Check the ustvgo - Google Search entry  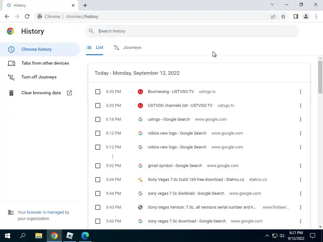tap(98, 119)
